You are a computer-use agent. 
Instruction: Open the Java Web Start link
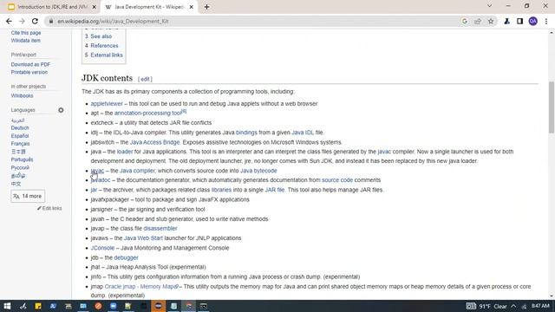point(143,238)
